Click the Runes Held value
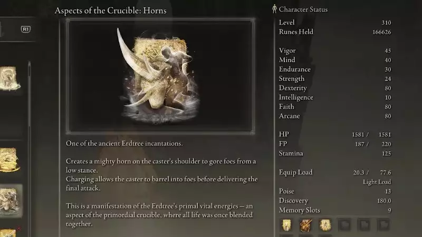 (x=381, y=32)
